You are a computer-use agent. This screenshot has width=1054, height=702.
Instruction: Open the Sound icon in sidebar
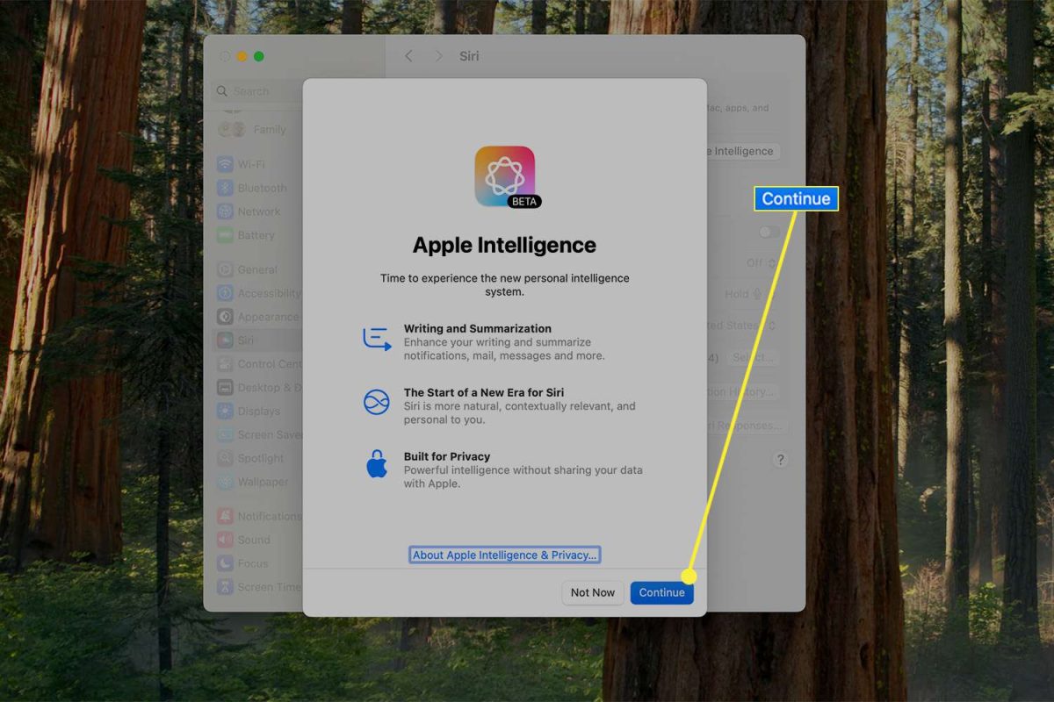225,540
